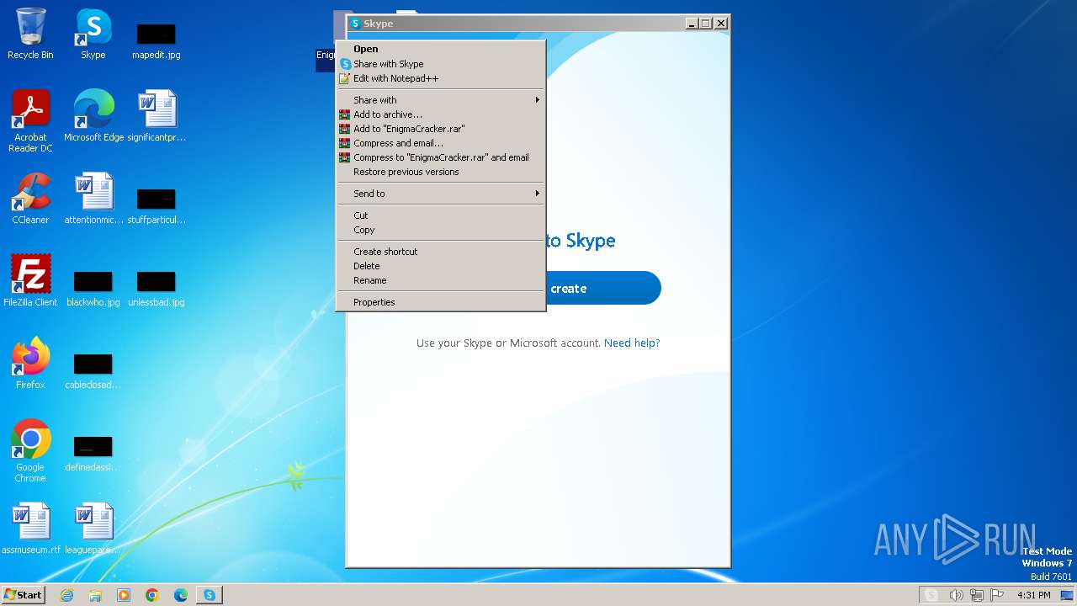
Task: Choose Rename in context menu
Action: 440,280
